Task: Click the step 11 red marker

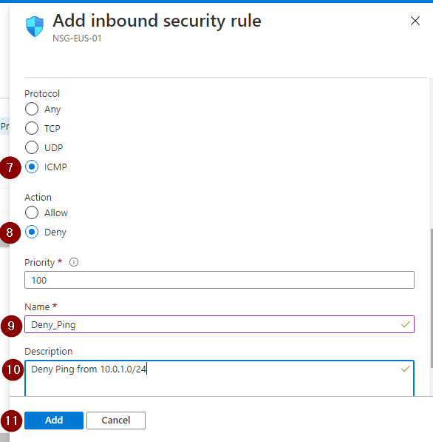Action: (x=12, y=421)
